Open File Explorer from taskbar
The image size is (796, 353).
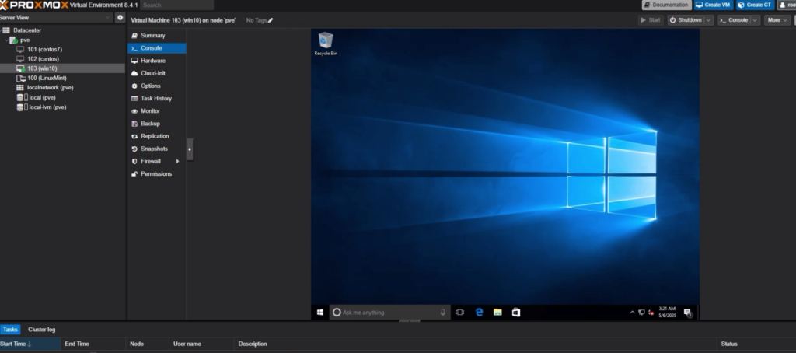tap(497, 313)
